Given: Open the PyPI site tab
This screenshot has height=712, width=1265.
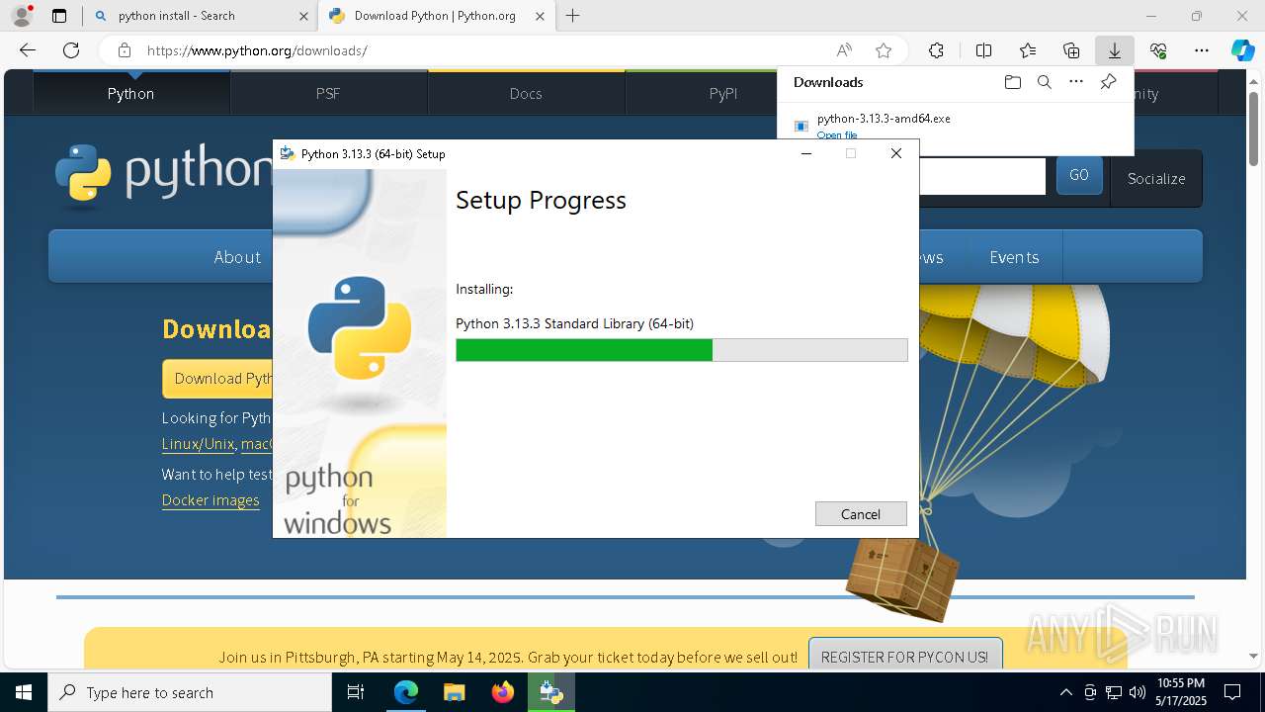Looking at the screenshot, I should click(723, 93).
